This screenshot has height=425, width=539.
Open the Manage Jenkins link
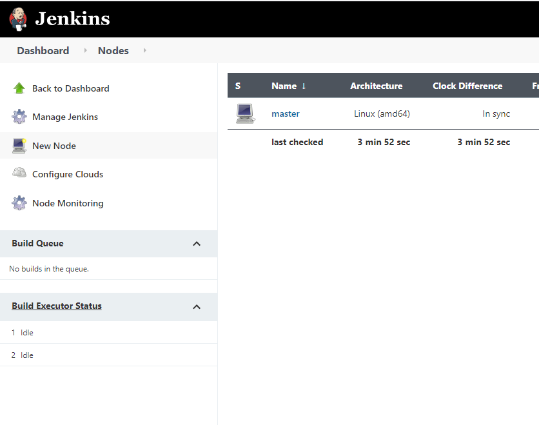(x=65, y=117)
